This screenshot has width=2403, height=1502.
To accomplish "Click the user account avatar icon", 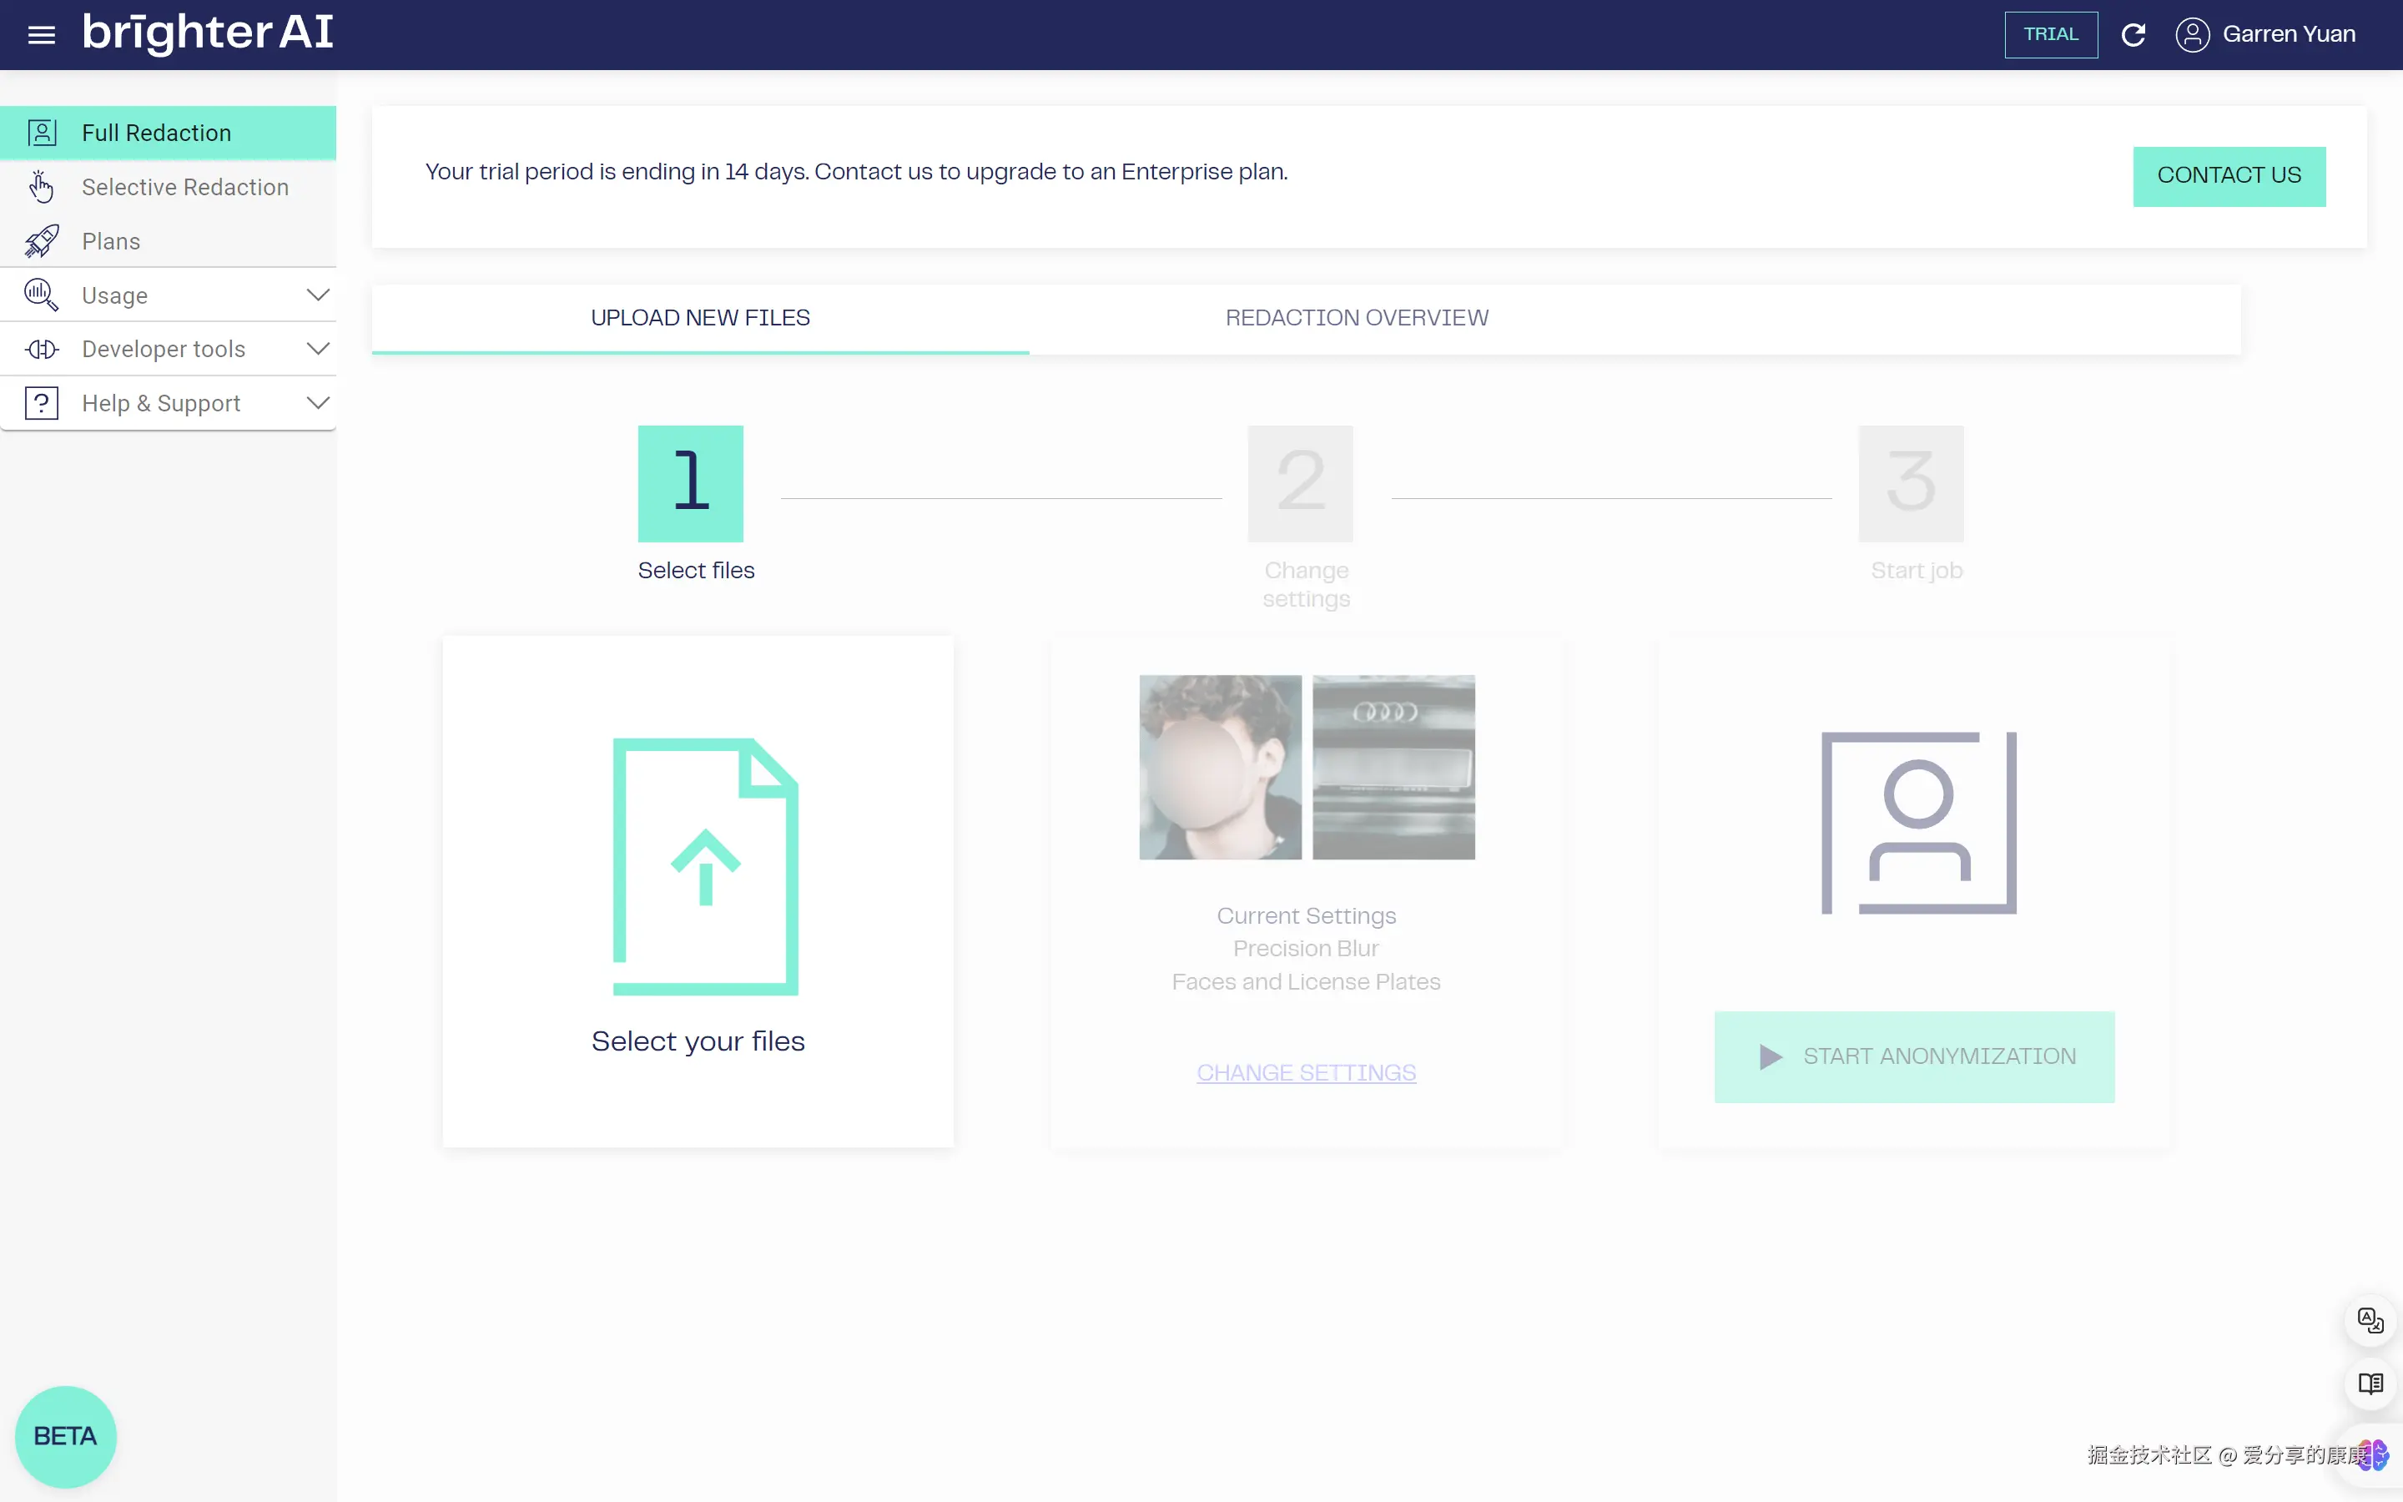I will [2192, 35].
